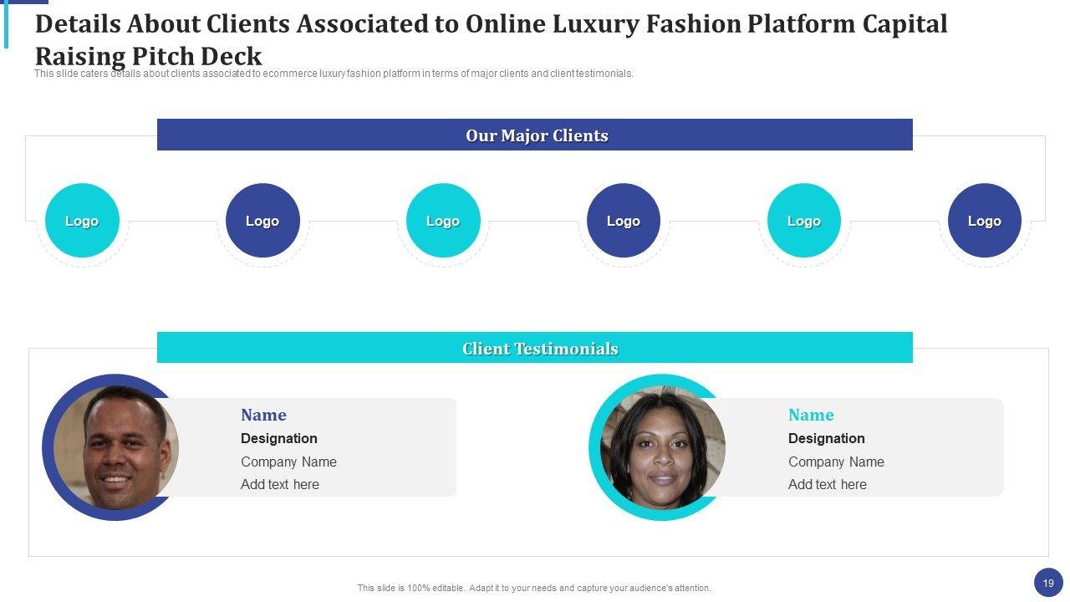This screenshot has height=602, width=1070.
Task: Click the Client Testimonials banner
Action: (x=535, y=348)
